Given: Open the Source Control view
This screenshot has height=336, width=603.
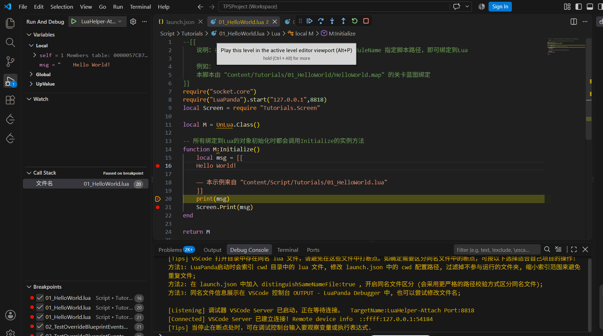Looking at the screenshot, I should pyautogui.click(x=10, y=62).
